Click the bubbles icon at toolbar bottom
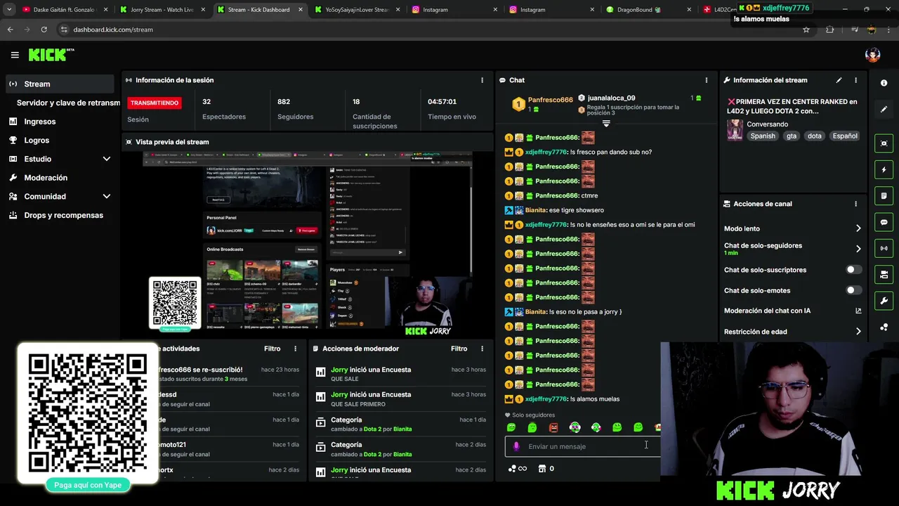Viewport: 899px width, 506px height. (884, 327)
